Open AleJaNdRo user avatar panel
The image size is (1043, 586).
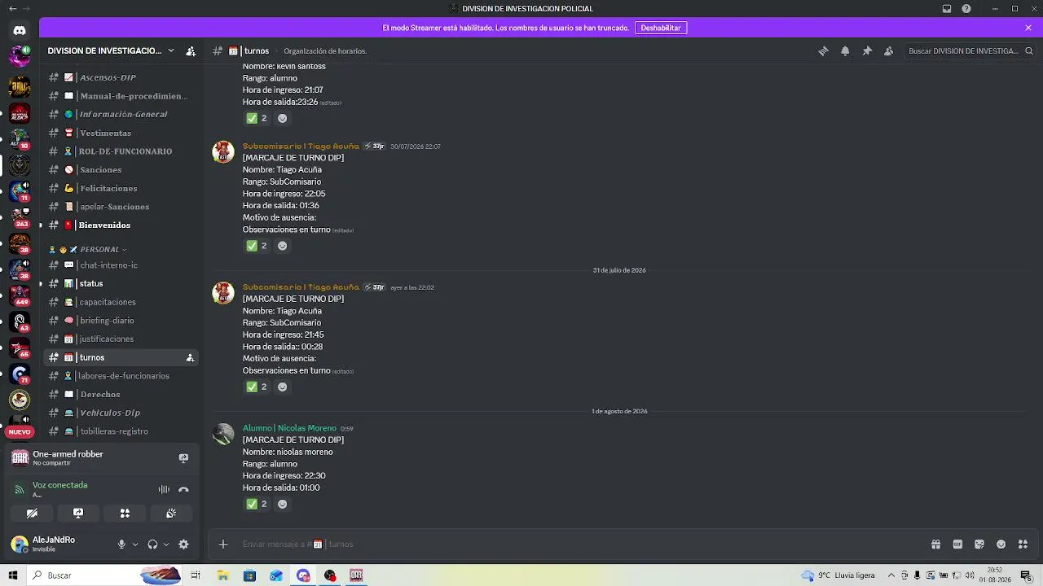point(20,544)
